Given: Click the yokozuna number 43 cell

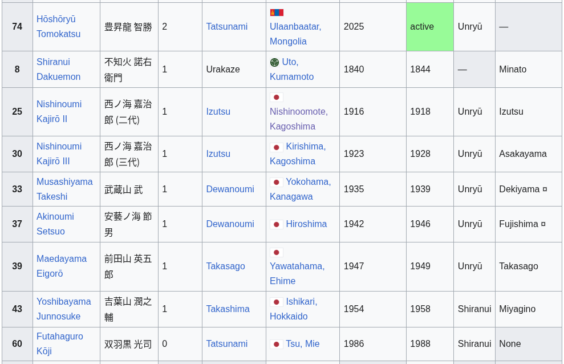Looking at the screenshot, I should (17, 309).
